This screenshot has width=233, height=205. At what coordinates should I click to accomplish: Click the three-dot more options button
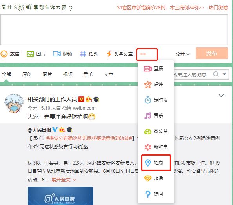[147, 54]
